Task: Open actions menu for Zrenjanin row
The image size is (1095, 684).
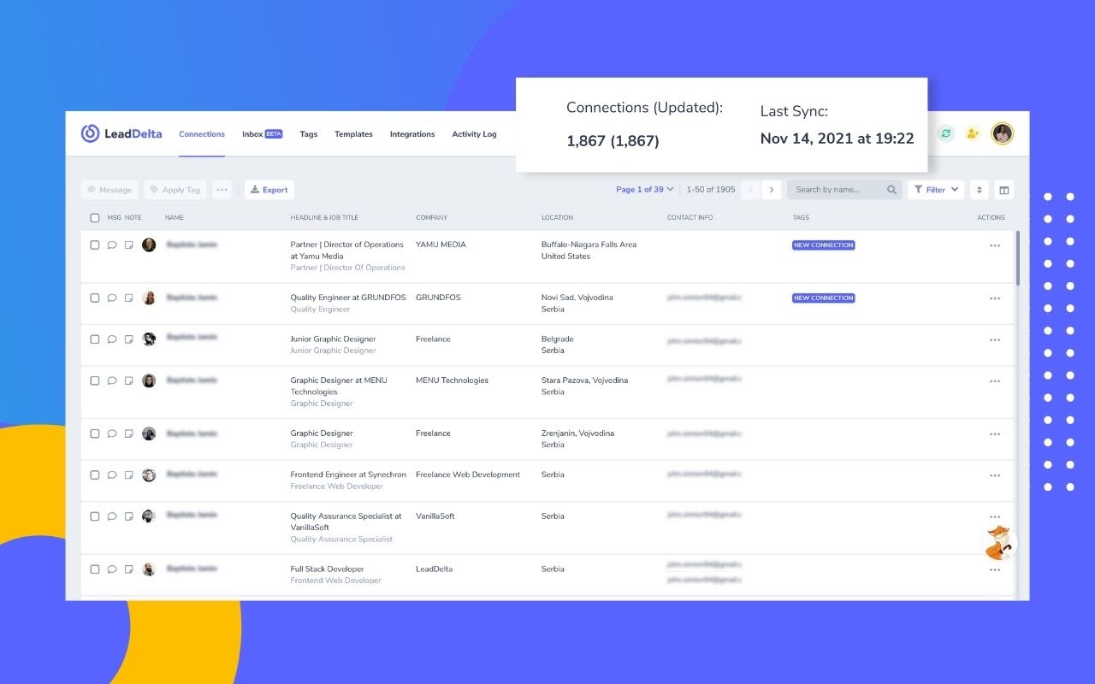Action: point(994,434)
